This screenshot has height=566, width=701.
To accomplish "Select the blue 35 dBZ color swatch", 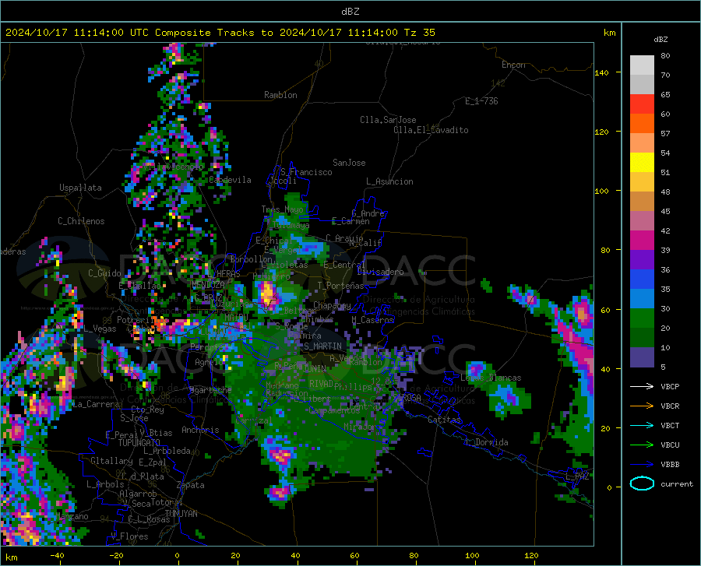I will 642,279.
